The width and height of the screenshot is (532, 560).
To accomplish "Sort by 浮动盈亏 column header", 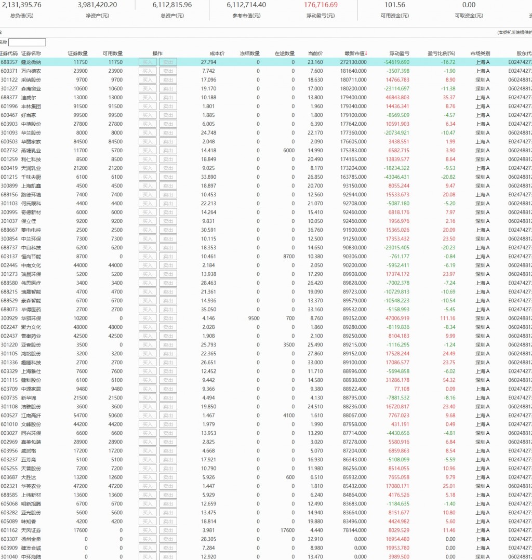I will click(x=399, y=53).
